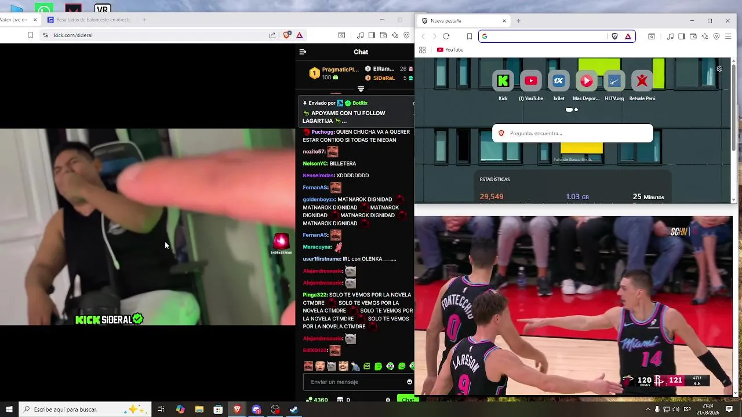742x417 pixels.
Task: Insert the green angry Hulk emote
Action: coord(366,366)
